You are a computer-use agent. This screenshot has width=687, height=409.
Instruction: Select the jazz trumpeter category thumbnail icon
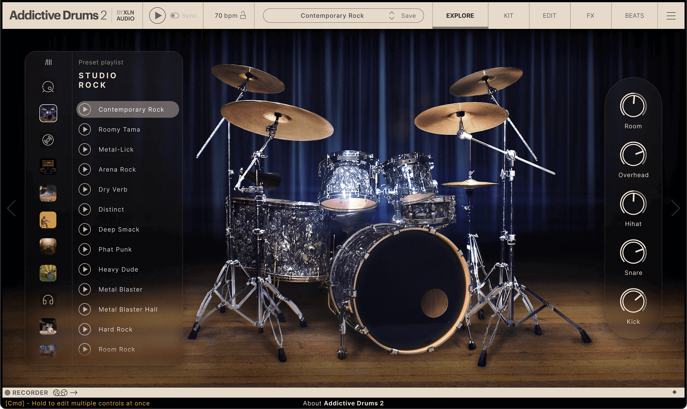click(48, 220)
